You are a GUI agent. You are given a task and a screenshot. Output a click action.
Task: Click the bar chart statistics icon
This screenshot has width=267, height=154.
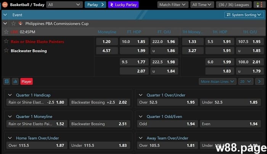(15, 81)
